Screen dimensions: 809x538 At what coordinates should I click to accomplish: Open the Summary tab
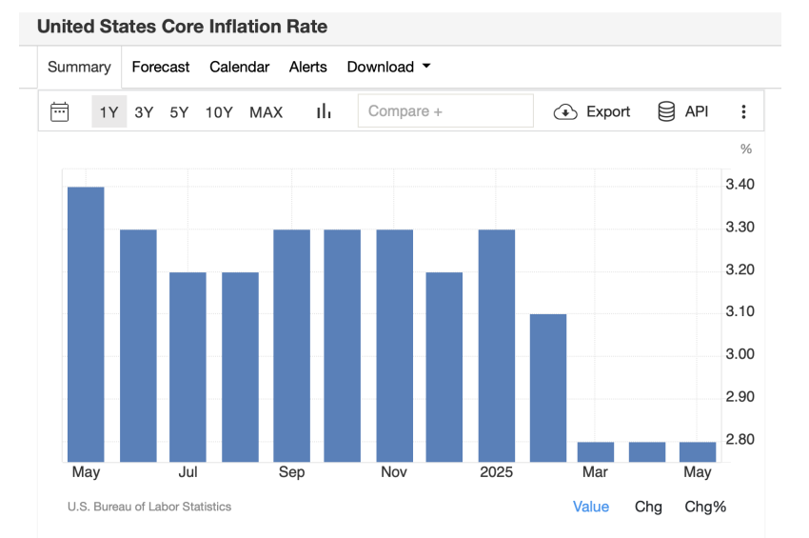(x=79, y=67)
